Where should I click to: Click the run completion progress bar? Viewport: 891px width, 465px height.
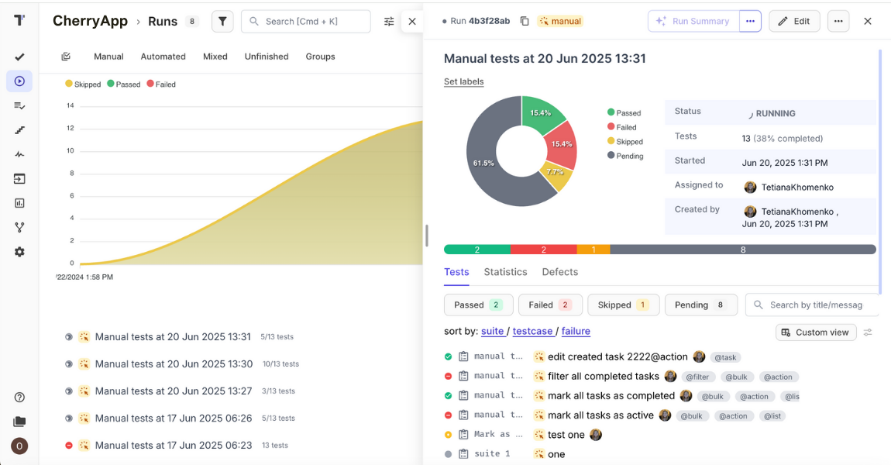pyautogui.click(x=659, y=249)
